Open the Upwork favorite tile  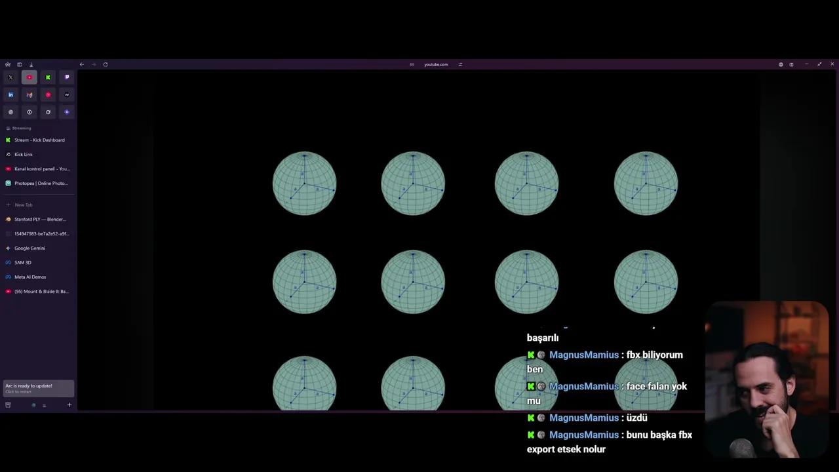click(x=67, y=95)
